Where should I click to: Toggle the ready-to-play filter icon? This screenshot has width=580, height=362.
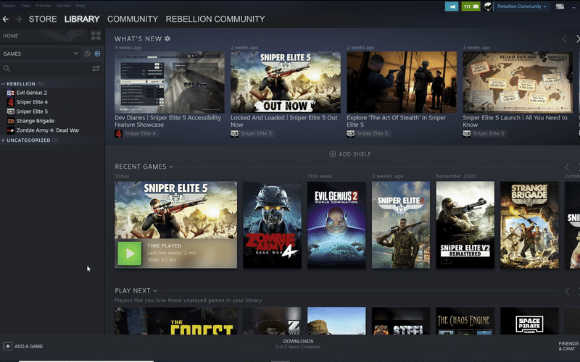tap(97, 54)
